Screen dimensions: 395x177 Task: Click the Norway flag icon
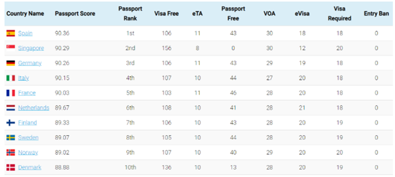tap(10, 152)
